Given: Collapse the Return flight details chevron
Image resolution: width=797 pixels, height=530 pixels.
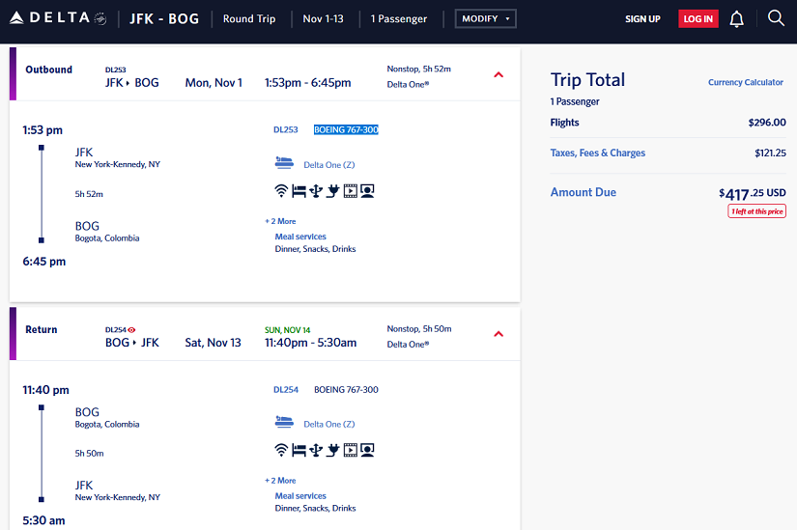Looking at the screenshot, I should click(x=498, y=334).
